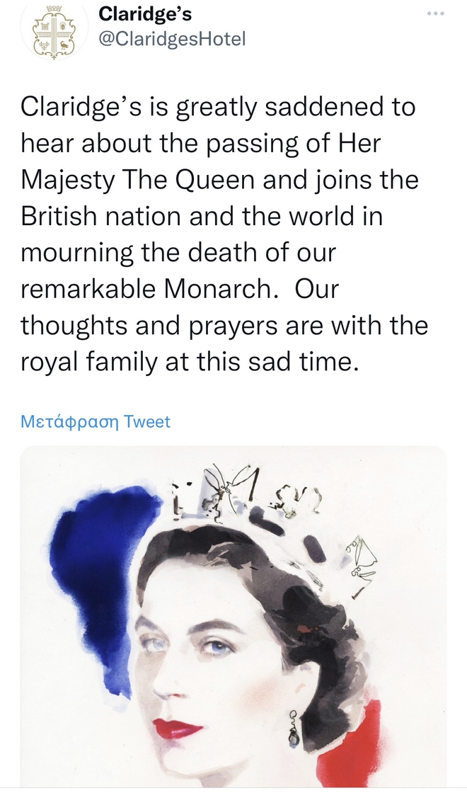Click the phrase "remarkable Monarch" in tweet
Image resolution: width=467 pixels, height=798 pixels.
149,290
